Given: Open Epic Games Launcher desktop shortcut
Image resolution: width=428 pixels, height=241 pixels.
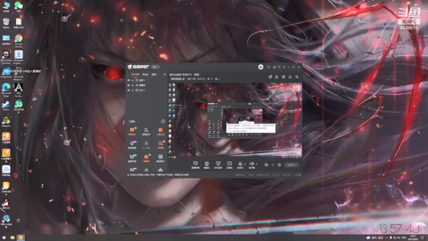Looking at the screenshot, I should pos(6,57).
